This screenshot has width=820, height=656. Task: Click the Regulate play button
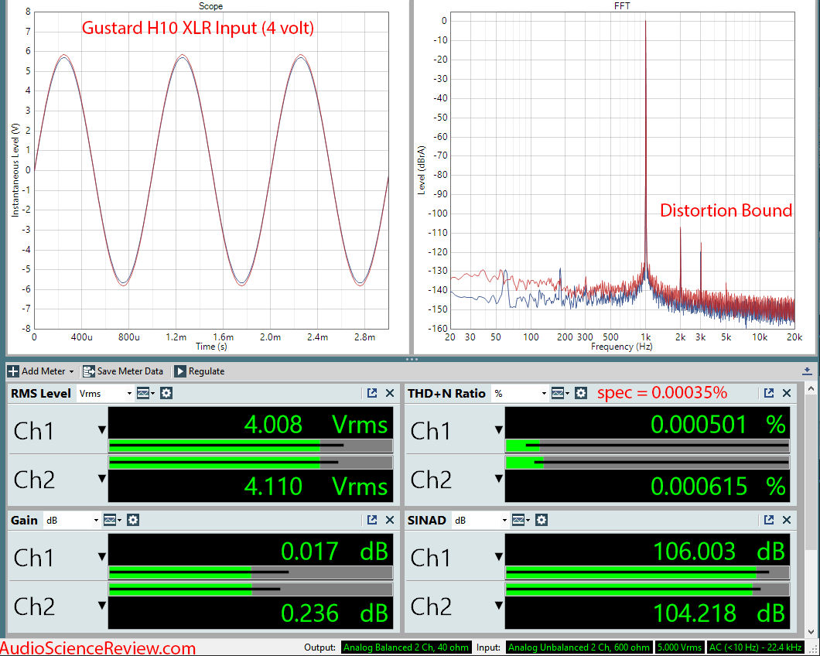coord(179,371)
